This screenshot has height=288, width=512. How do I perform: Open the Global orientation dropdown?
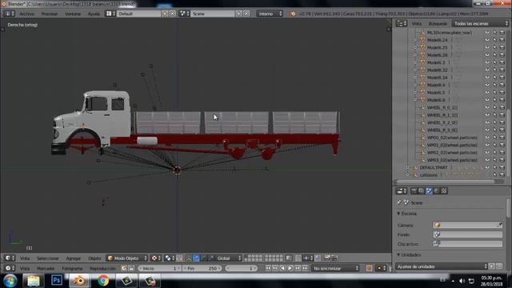pyautogui.click(x=229, y=258)
